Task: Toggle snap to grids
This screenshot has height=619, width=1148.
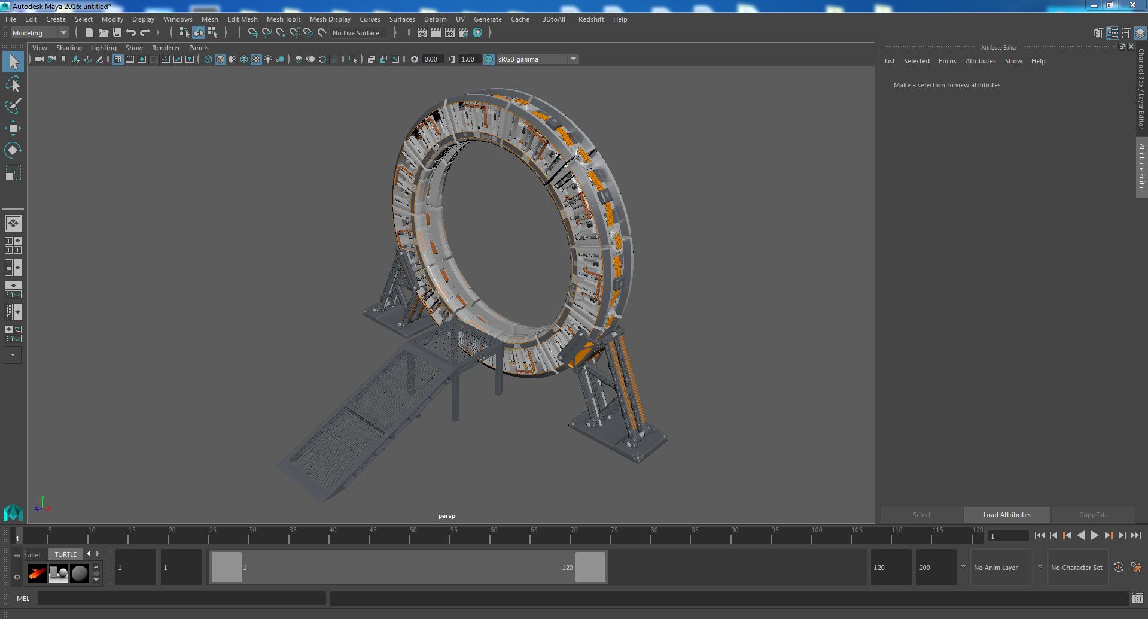Action: (253, 32)
